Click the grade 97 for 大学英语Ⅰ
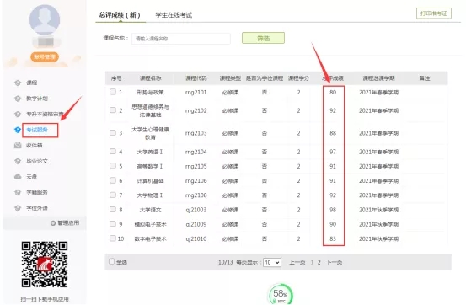Viewport: 466px width, 305px height. [333, 152]
